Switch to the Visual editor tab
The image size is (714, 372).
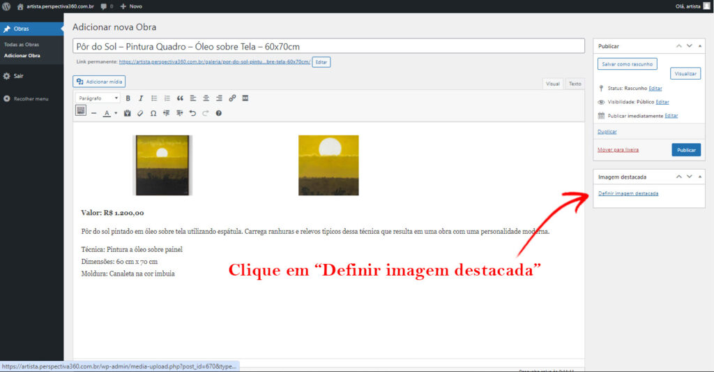tap(552, 84)
